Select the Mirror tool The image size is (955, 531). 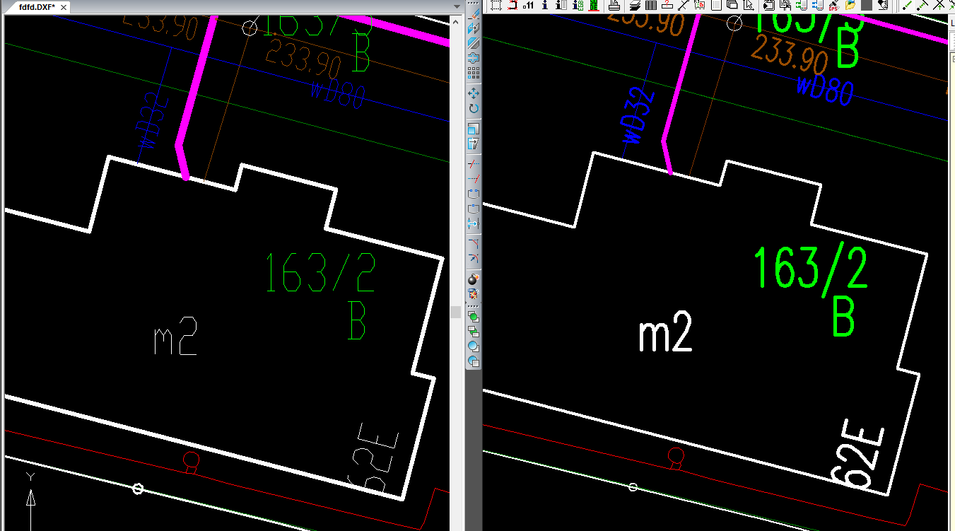point(474,43)
